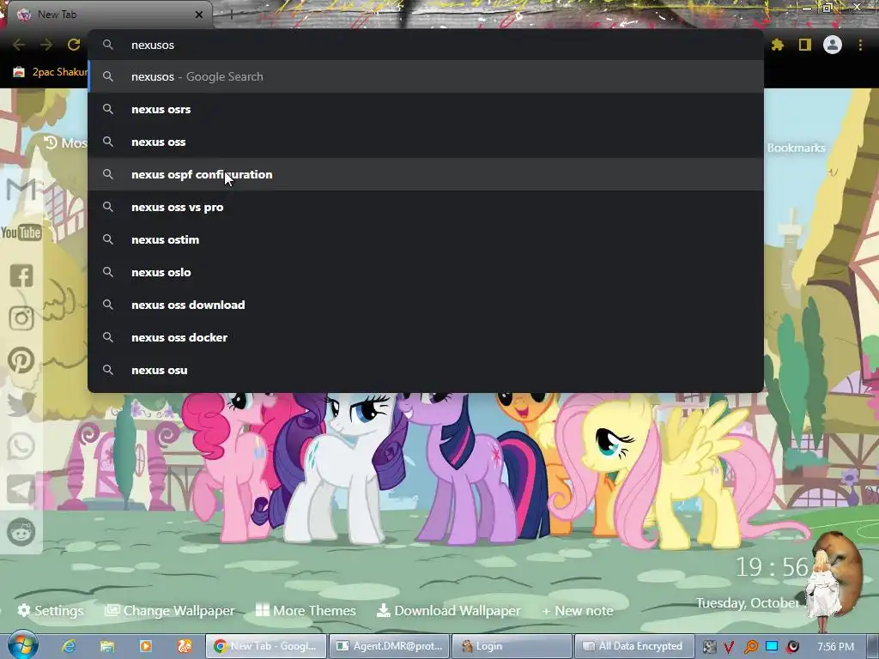Viewport: 879px width, 659px height.
Task: Open YouTube from the sidebar
Action: [21, 233]
